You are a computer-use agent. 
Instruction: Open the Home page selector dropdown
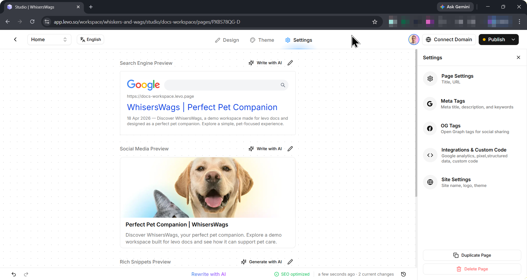pyautogui.click(x=49, y=40)
